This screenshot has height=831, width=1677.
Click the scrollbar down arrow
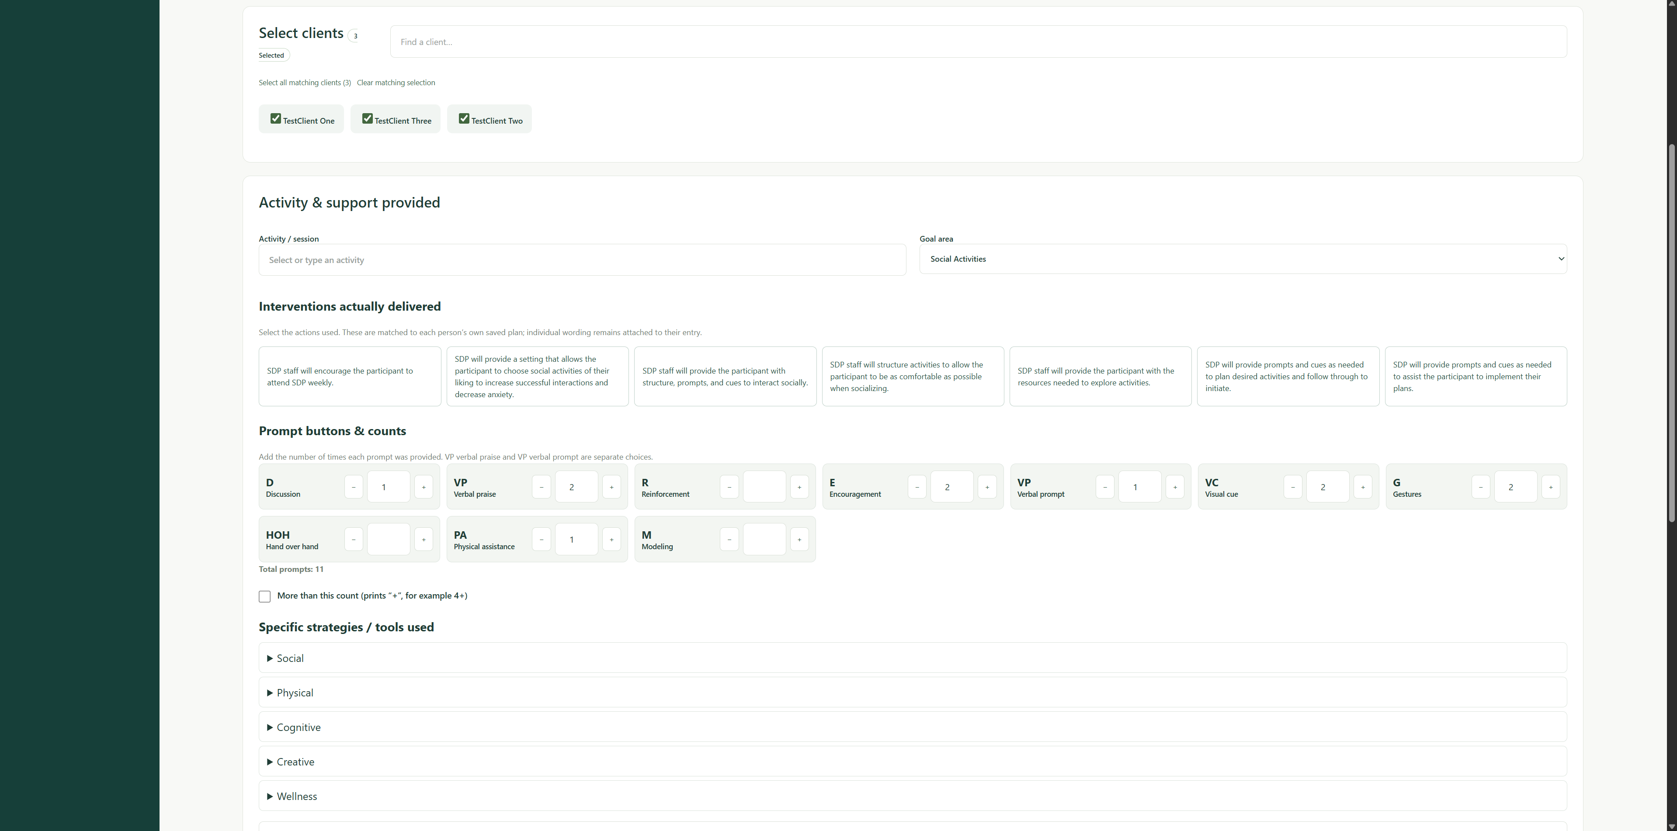(x=1671, y=827)
